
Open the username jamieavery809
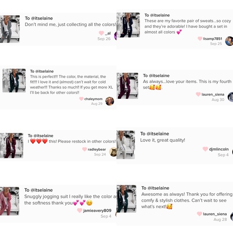pyautogui.click(x=97, y=211)
